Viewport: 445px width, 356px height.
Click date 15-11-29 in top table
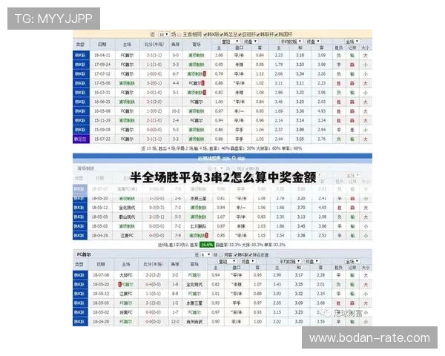pos(102,121)
